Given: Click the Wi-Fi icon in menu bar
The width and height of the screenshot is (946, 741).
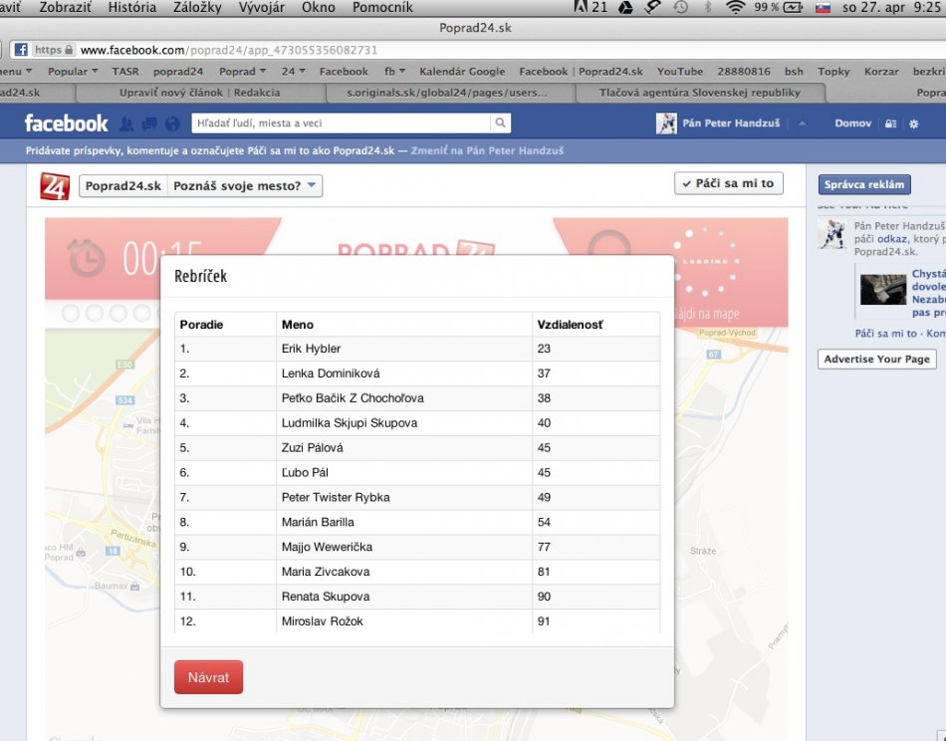Looking at the screenshot, I should tap(736, 7).
